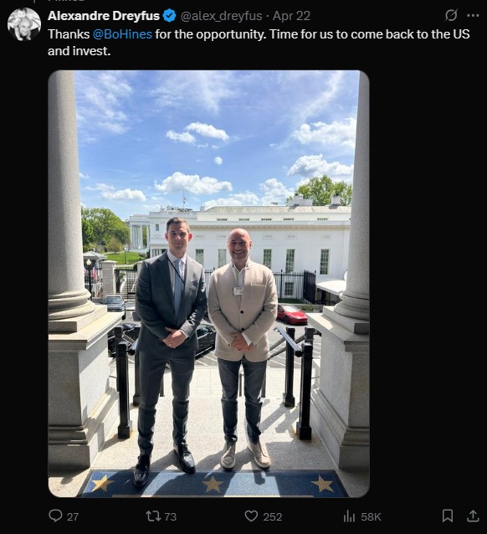Click the 27 replies count

73,516
